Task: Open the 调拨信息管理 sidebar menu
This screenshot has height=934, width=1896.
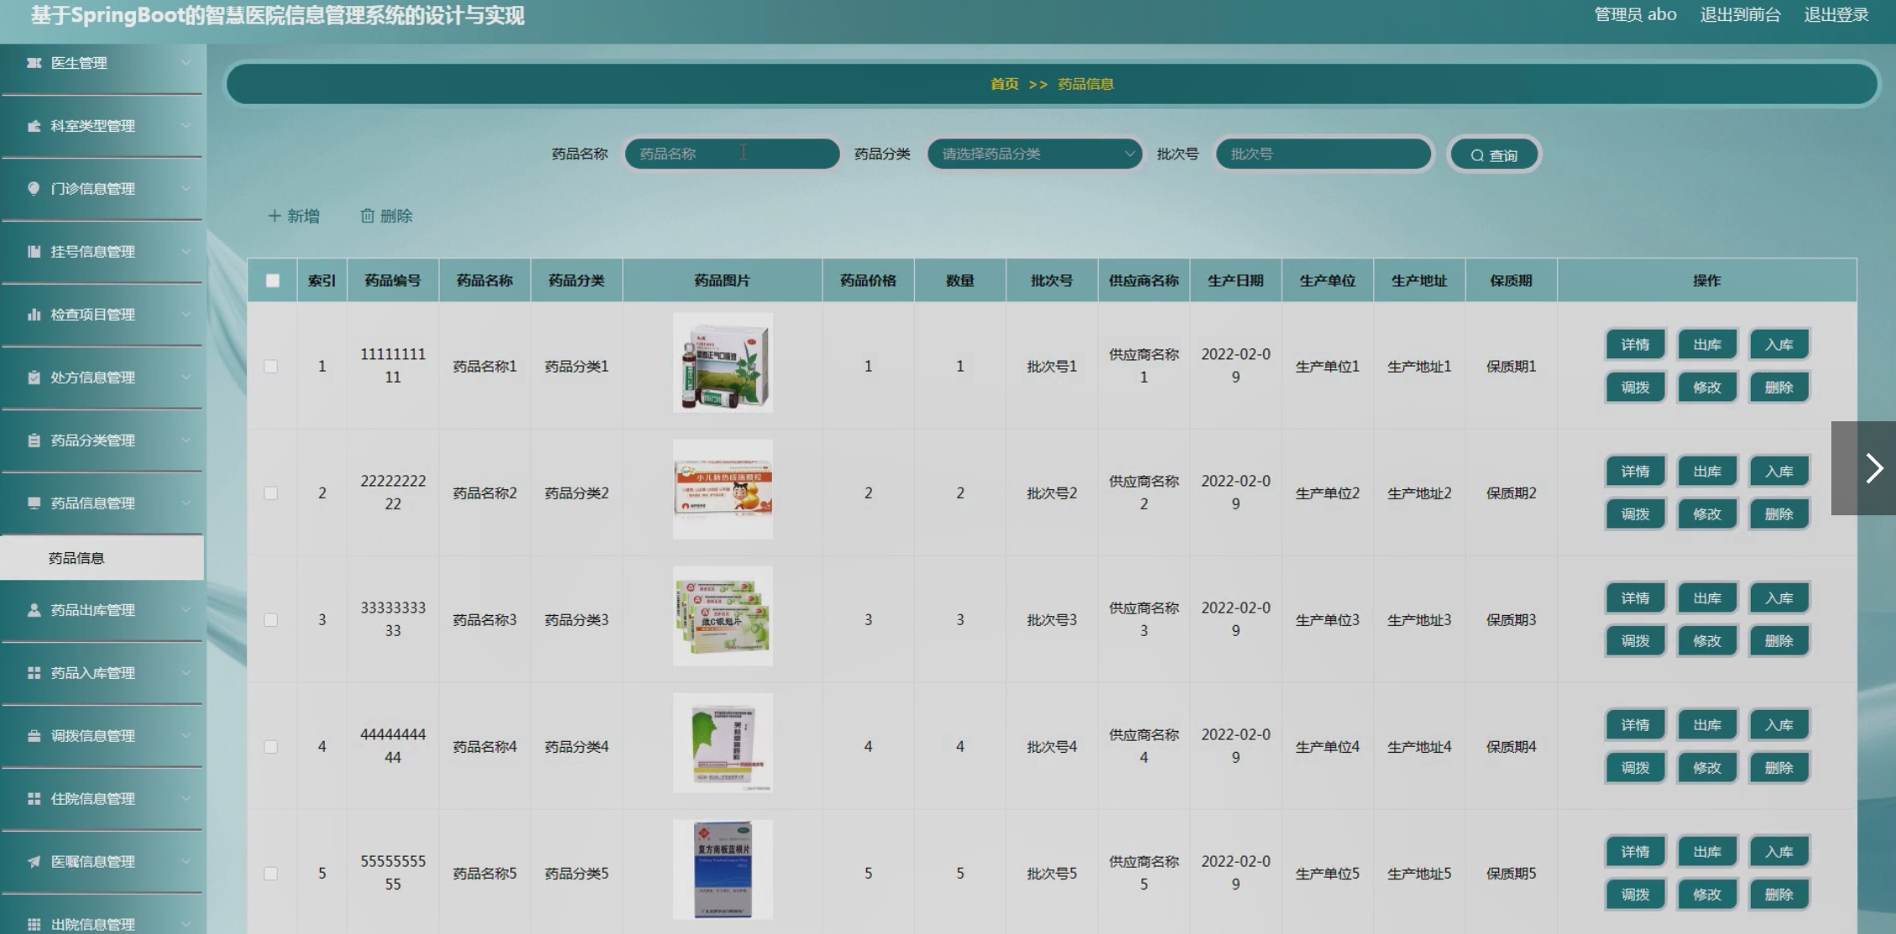Action: tap(92, 736)
